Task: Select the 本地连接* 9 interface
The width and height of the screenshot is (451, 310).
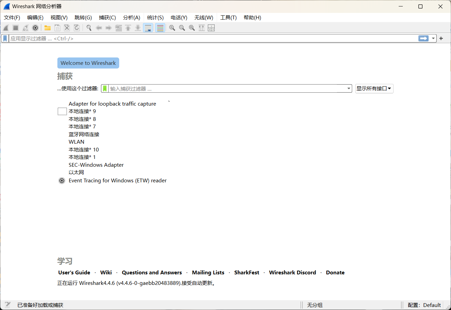Action: [82, 111]
